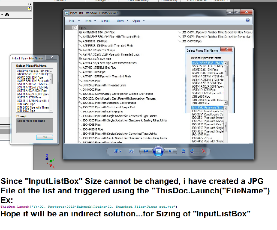Select 'DIN 8062 Pipe' in the Prompt dialog list
The width and height of the screenshot is (277, 230).
click(26, 111)
